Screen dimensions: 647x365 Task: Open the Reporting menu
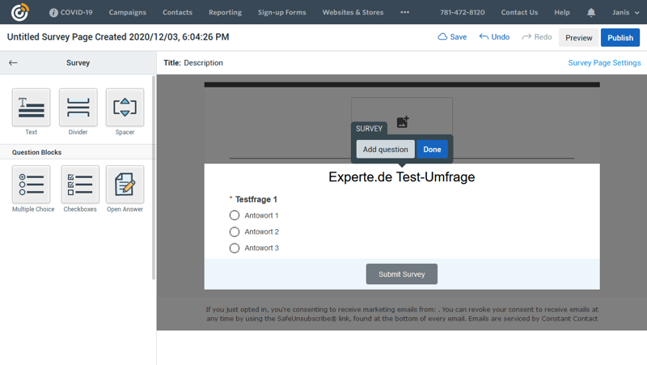point(225,12)
